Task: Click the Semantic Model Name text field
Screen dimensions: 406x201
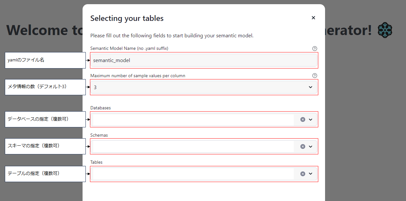Action: coord(203,60)
